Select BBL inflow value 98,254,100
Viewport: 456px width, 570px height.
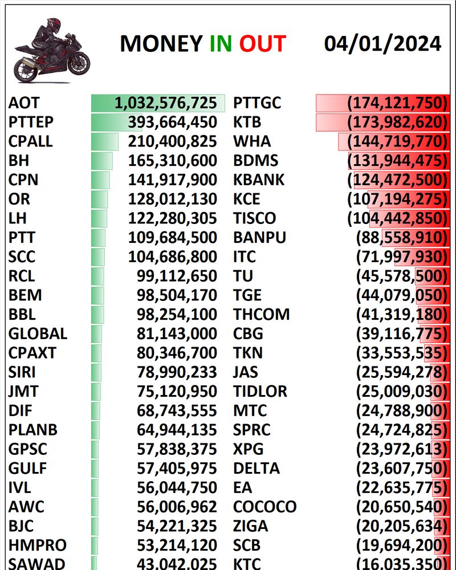click(177, 315)
